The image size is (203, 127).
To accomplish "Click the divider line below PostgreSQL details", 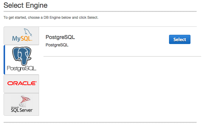I will tap(122, 56).
